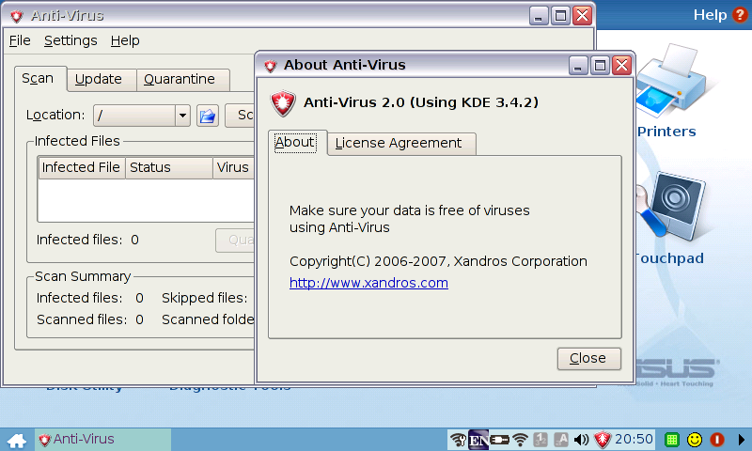Click the Copyright Xandros Corporation text
This screenshot has width=752, height=451.
438,261
